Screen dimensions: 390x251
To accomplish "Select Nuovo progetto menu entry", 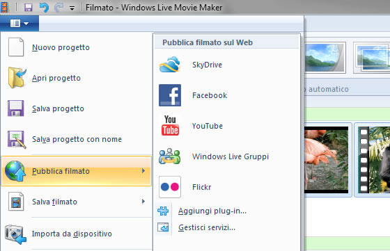I will [76, 47].
